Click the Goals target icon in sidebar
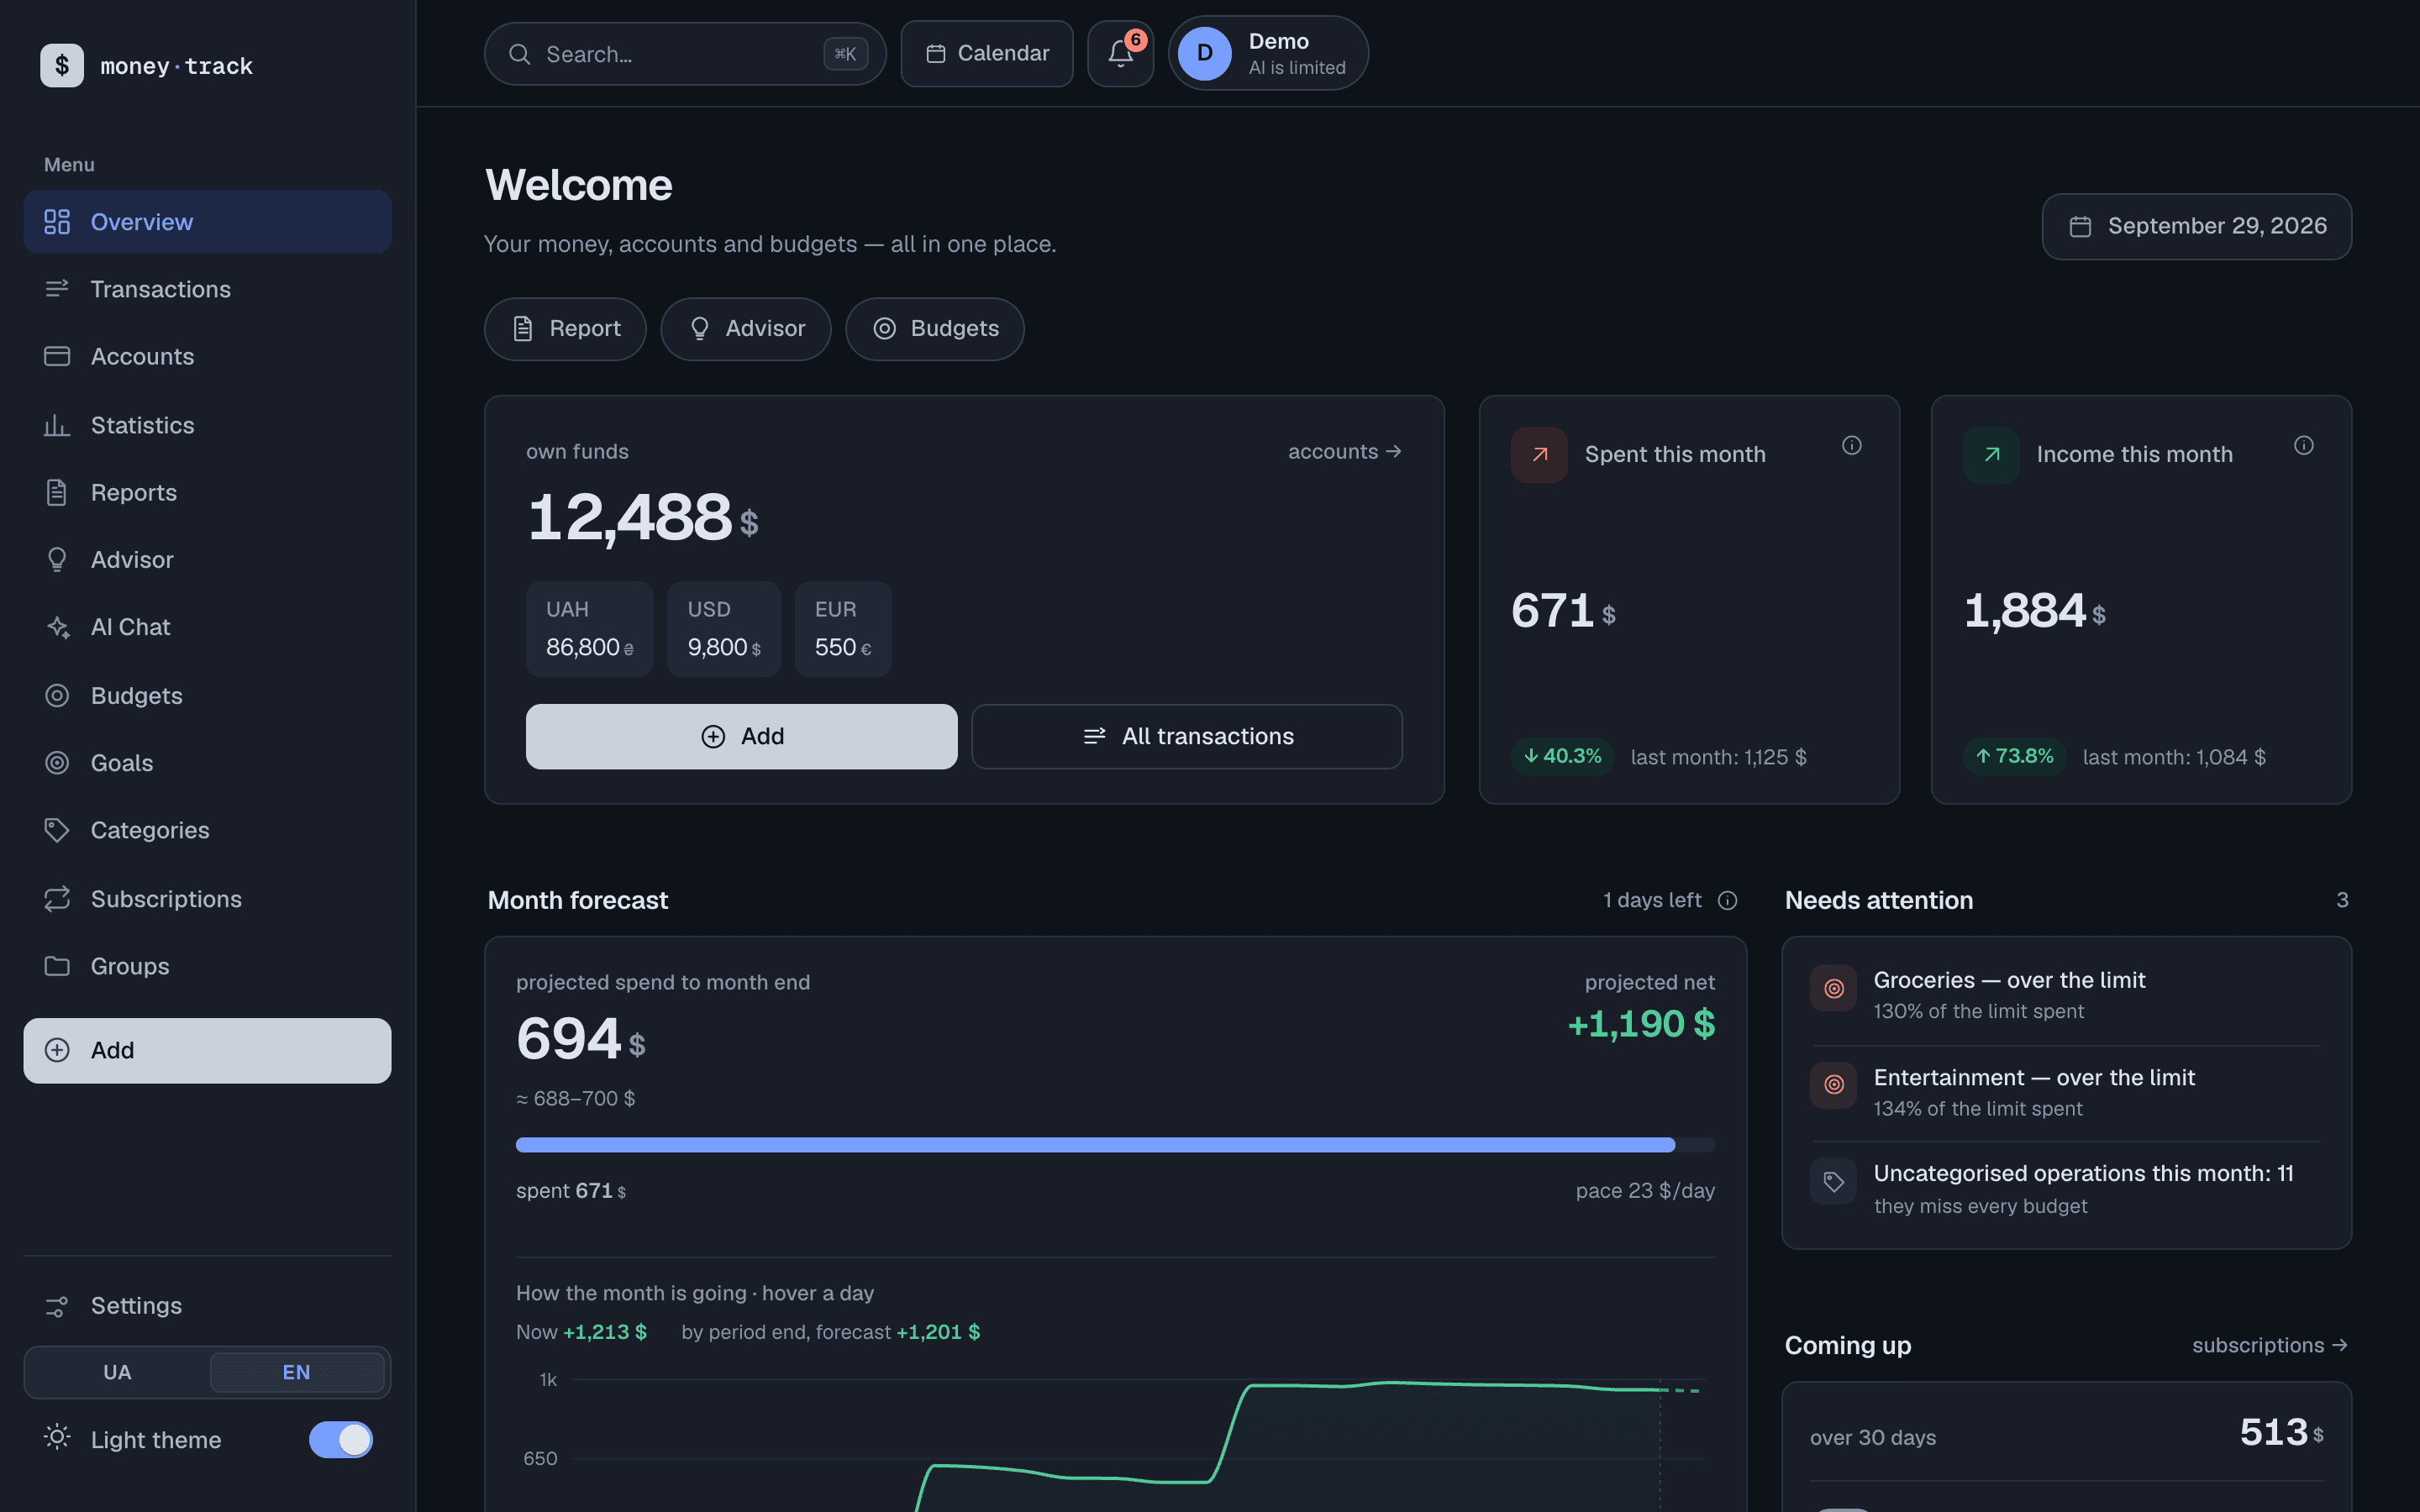 pyautogui.click(x=57, y=763)
